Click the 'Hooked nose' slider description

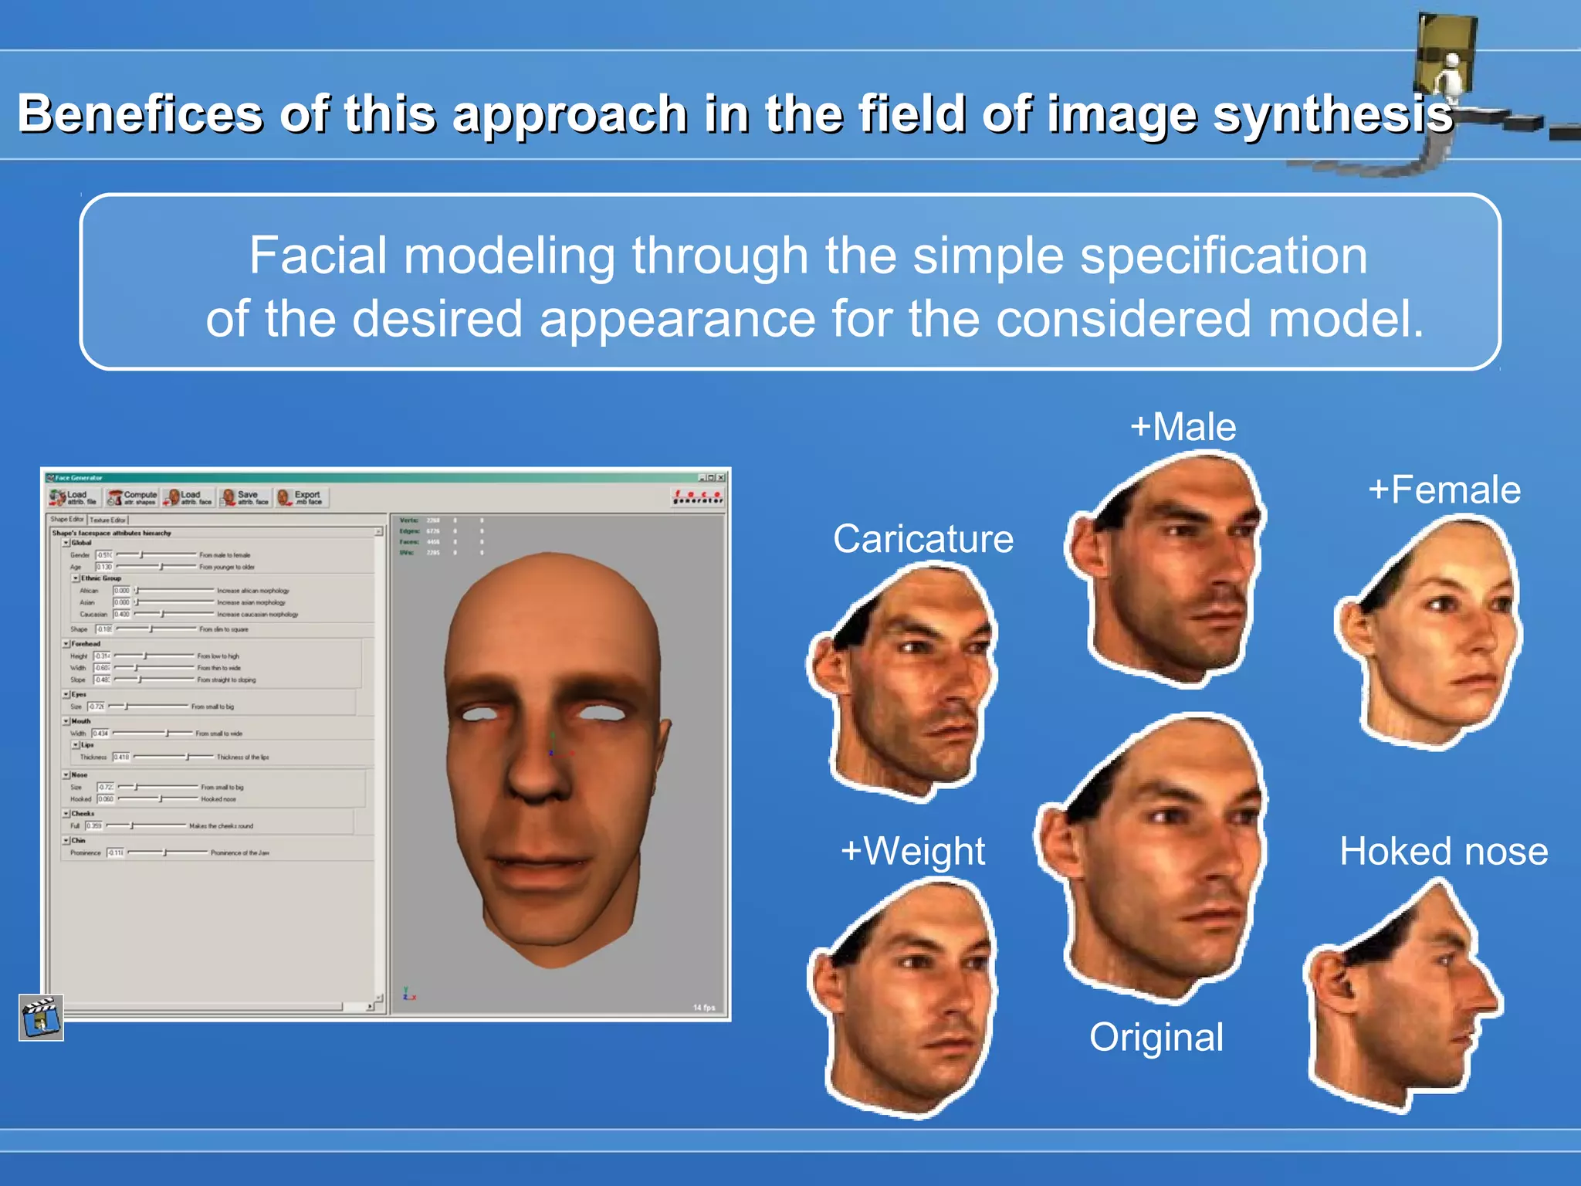pyautogui.click(x=218, y=798)
